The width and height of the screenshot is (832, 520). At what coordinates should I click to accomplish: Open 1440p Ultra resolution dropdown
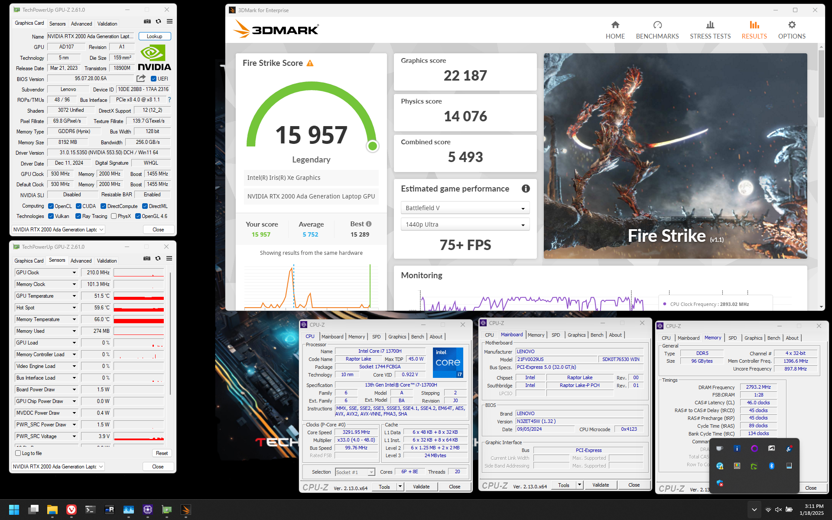465,224
